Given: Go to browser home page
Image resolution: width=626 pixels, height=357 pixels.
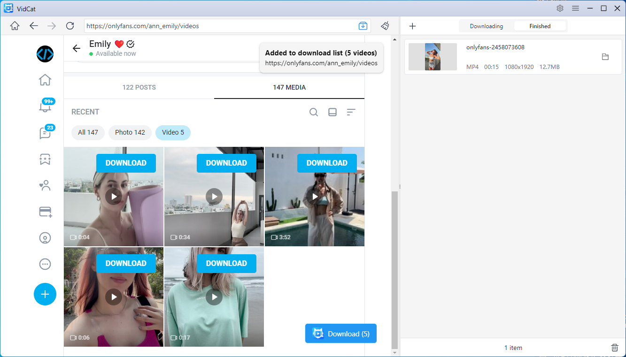Looking at the screenshot, I should click(x=15, y=26).
